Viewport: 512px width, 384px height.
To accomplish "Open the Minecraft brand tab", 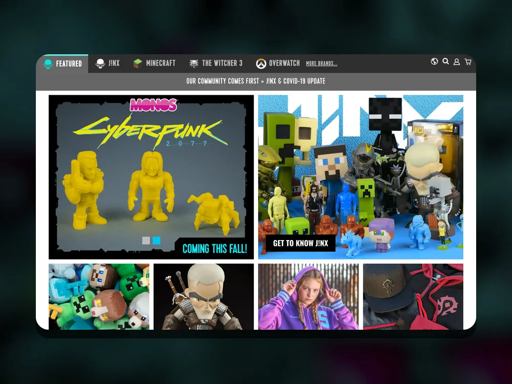I will pos(155,63).
